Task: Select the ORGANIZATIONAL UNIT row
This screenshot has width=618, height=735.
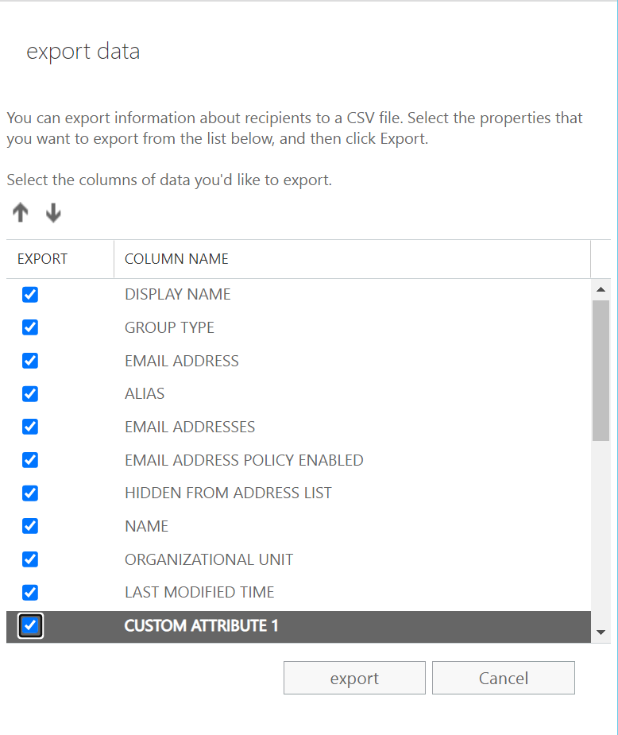Action: [x=209, y=559]
